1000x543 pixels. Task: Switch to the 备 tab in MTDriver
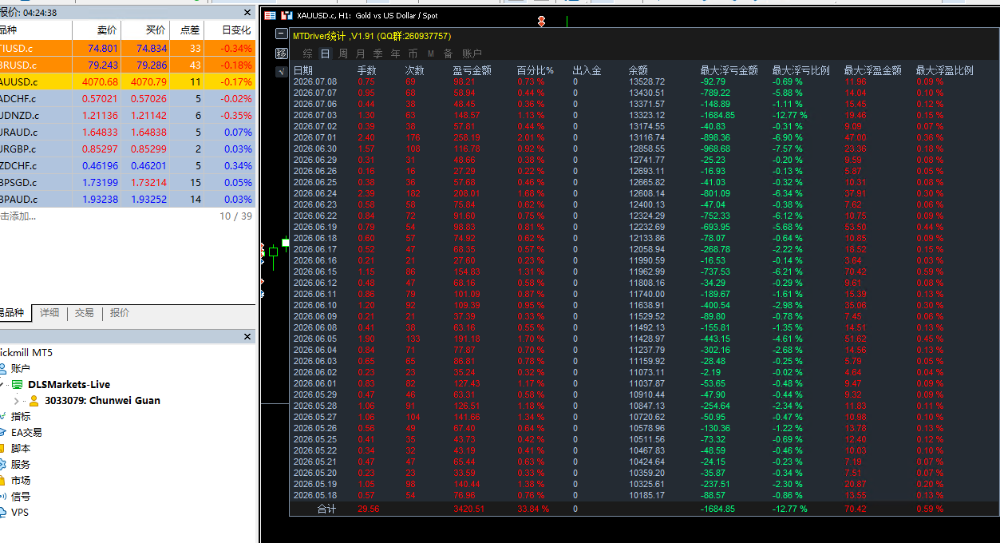pos(448,54)
